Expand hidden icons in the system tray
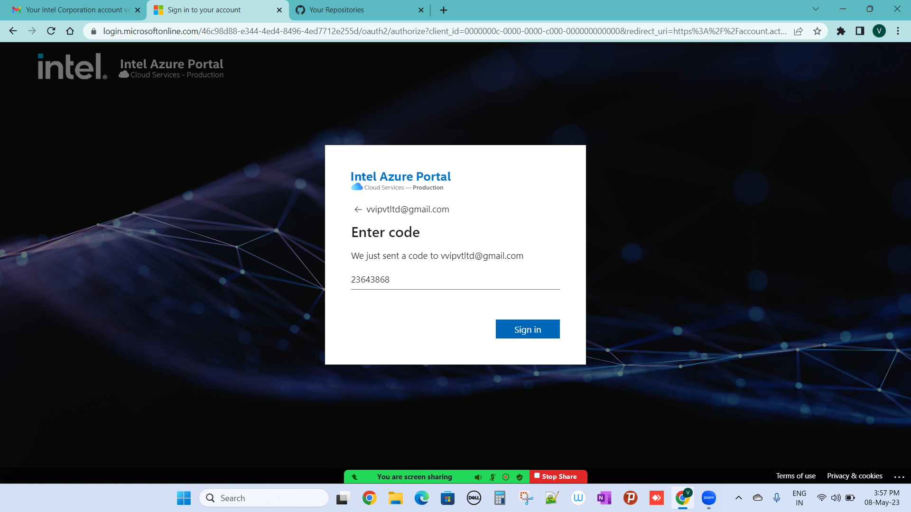 tap(739, 498)
